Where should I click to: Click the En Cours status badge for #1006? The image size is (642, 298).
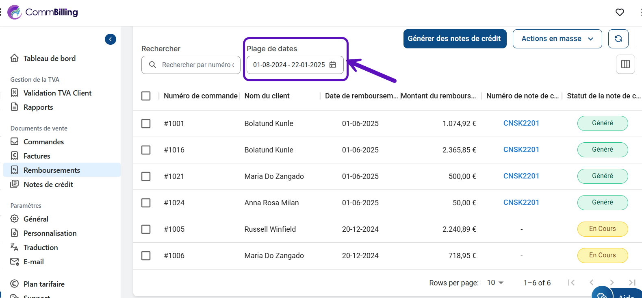pyautogui.click(x=602, y=255)
